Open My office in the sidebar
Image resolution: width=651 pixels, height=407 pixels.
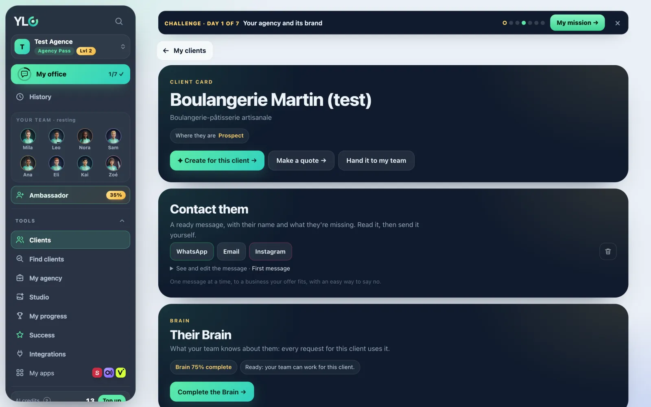pos(70,74)
